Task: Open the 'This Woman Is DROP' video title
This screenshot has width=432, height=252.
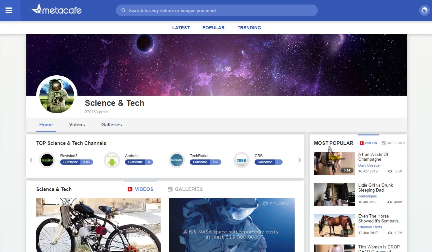Action: (379, 248)
